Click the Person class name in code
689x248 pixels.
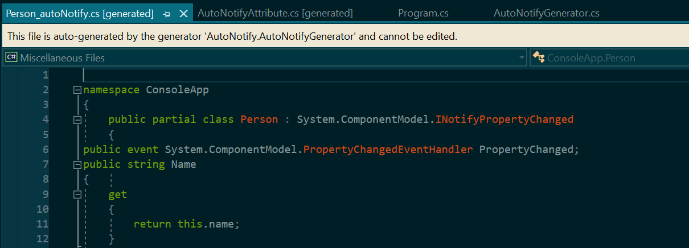pyautogui.click(x=259, y=119)
